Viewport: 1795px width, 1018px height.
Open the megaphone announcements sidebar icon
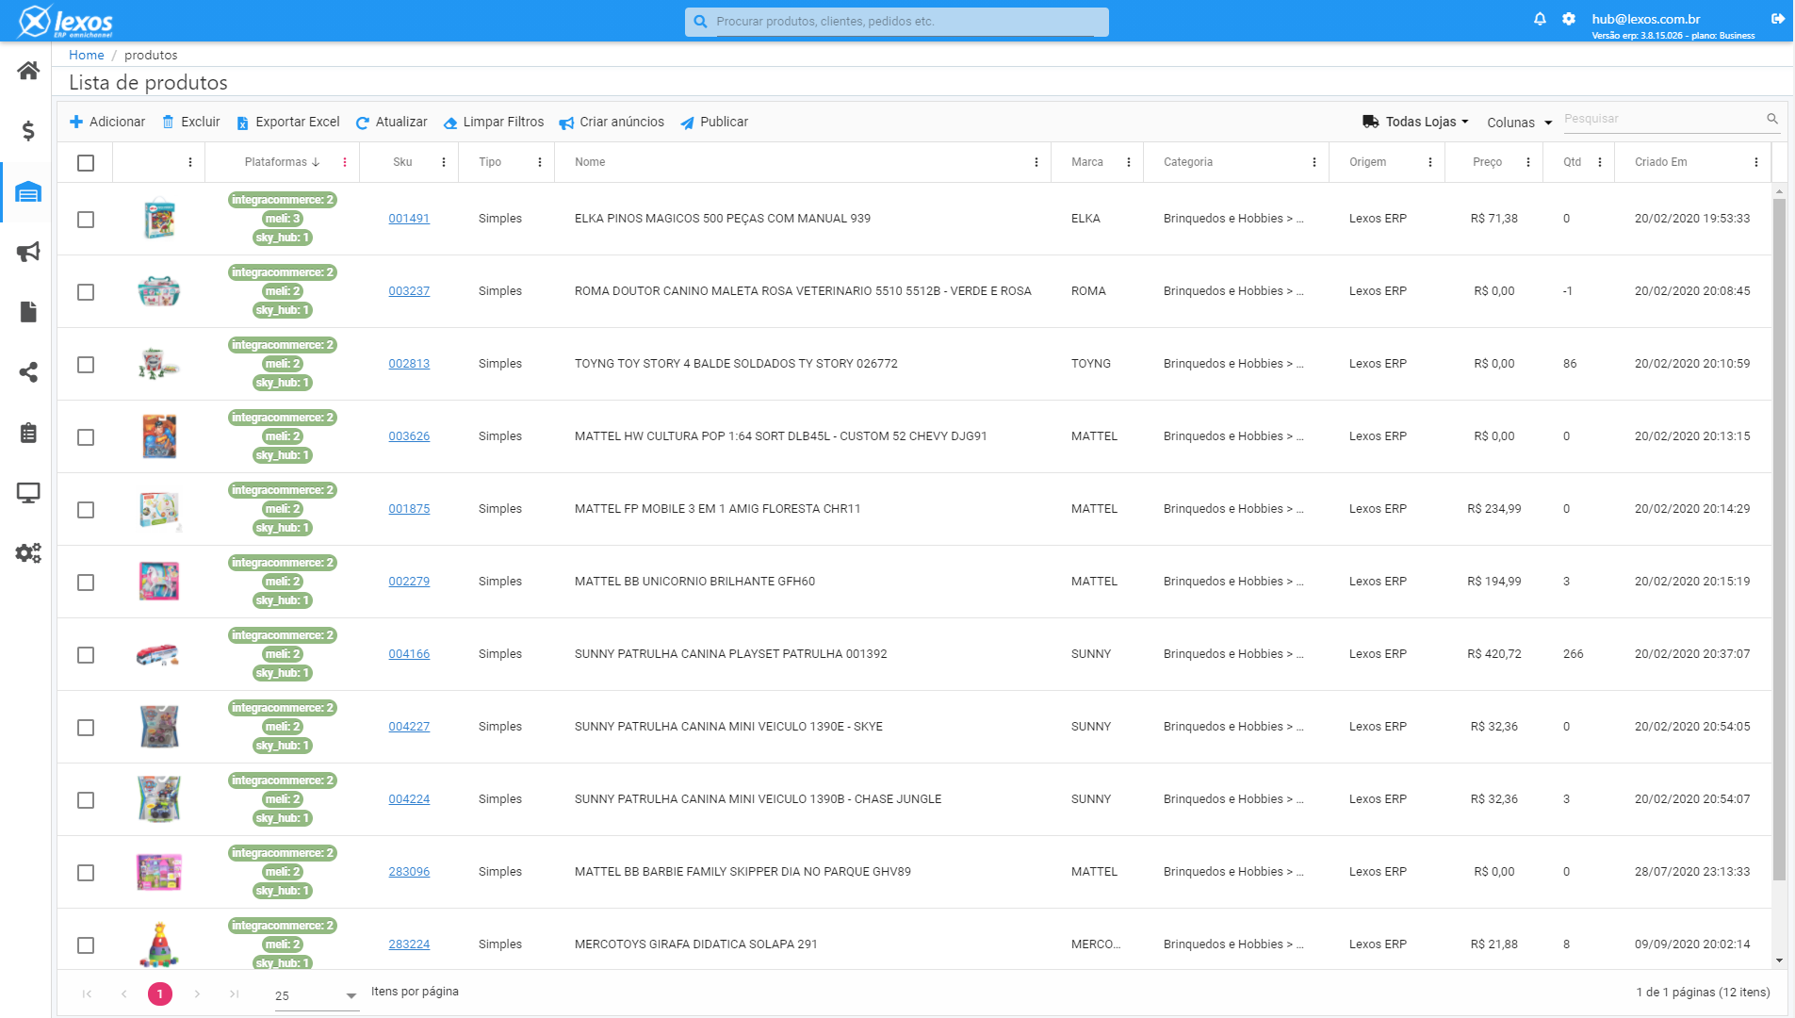28,252
